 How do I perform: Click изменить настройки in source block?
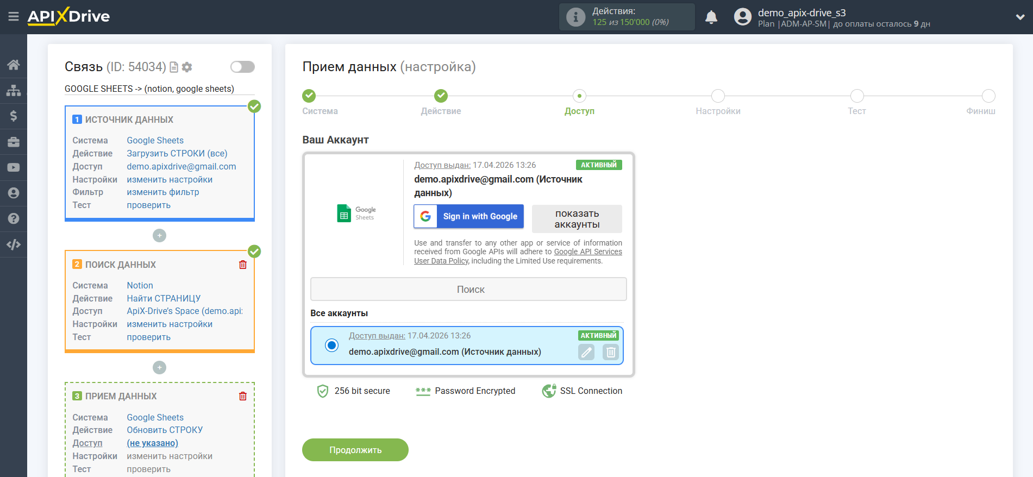coord(170,179)
